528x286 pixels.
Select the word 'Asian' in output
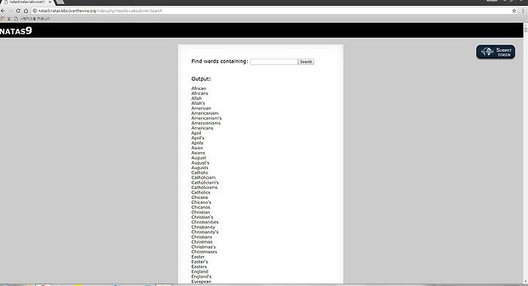(x=197, y=148)
